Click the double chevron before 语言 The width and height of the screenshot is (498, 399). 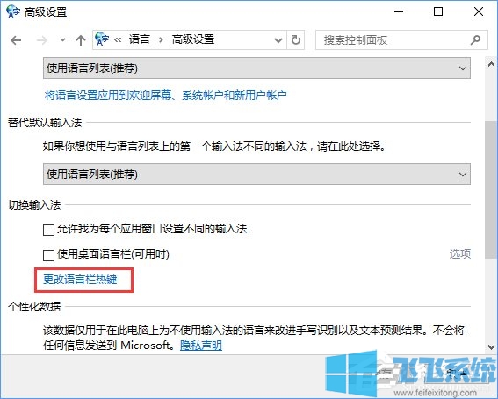click(118, 40)
